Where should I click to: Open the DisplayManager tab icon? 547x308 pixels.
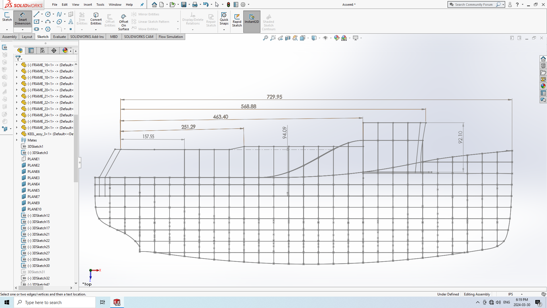(x=65, y=50)
